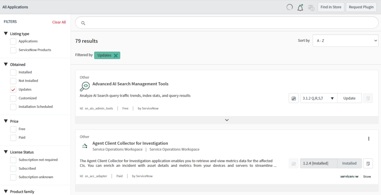Screen dimensions: 381x195
Task: Check the Installation Scheduled checkbox
Action: coord(13,107)
